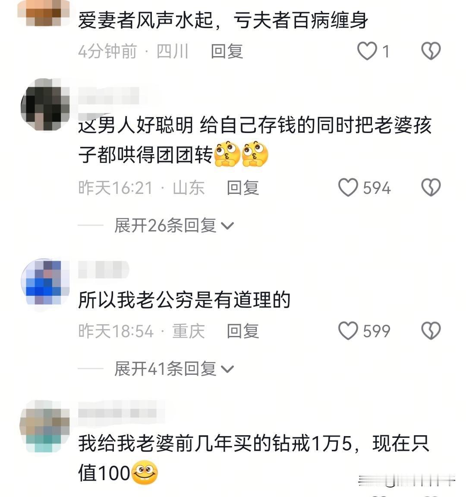
Task: Open the top commenter's avatar
Action: (44, 13)
